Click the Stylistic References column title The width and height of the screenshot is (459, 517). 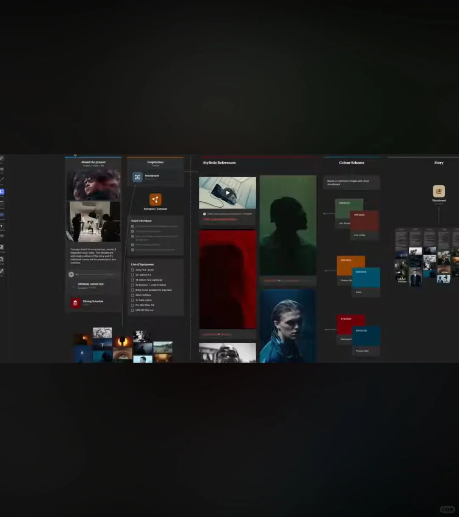tap(219, 163)
